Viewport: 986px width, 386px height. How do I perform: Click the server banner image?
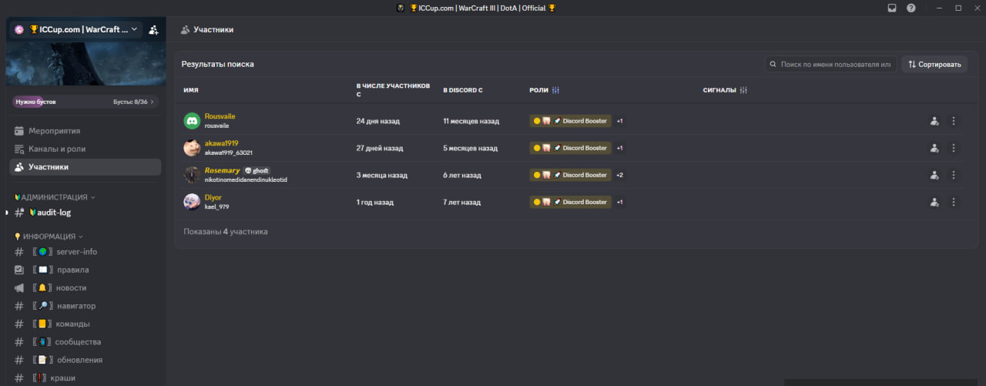[86, 62]
